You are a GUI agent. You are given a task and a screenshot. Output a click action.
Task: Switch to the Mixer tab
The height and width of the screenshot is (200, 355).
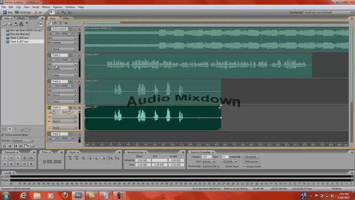point(66,18)
